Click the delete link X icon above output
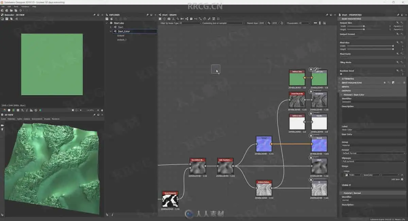 coord(316,69)
